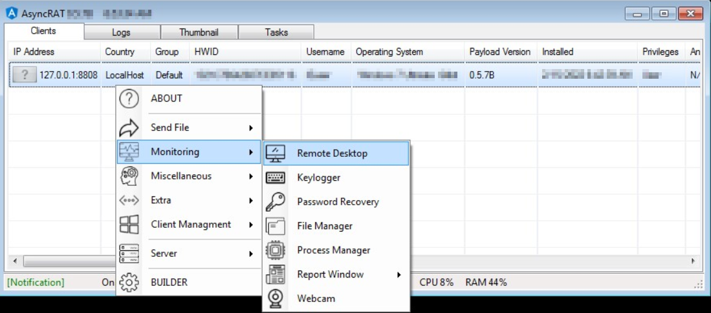Click the Process Manager chip icon
The image size is (711, 313).
[x=276, y=250]
